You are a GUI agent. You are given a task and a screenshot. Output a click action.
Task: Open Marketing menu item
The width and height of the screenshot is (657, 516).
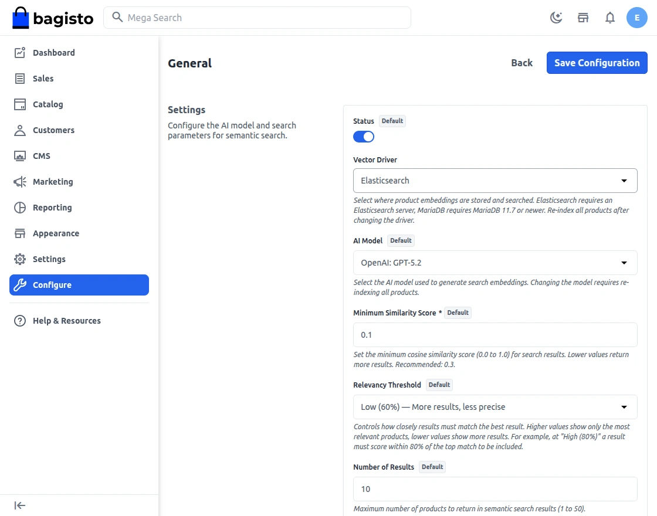click(79, 182)
